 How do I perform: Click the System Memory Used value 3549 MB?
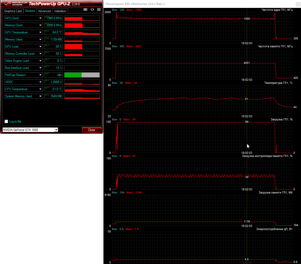pos(54,96)
